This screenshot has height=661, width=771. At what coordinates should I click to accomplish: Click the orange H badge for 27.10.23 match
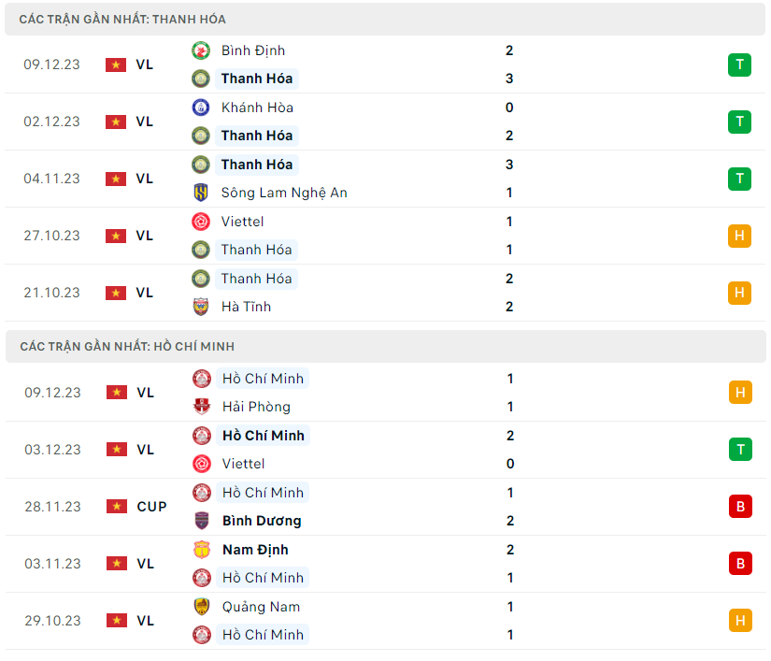tap(739, 236)
